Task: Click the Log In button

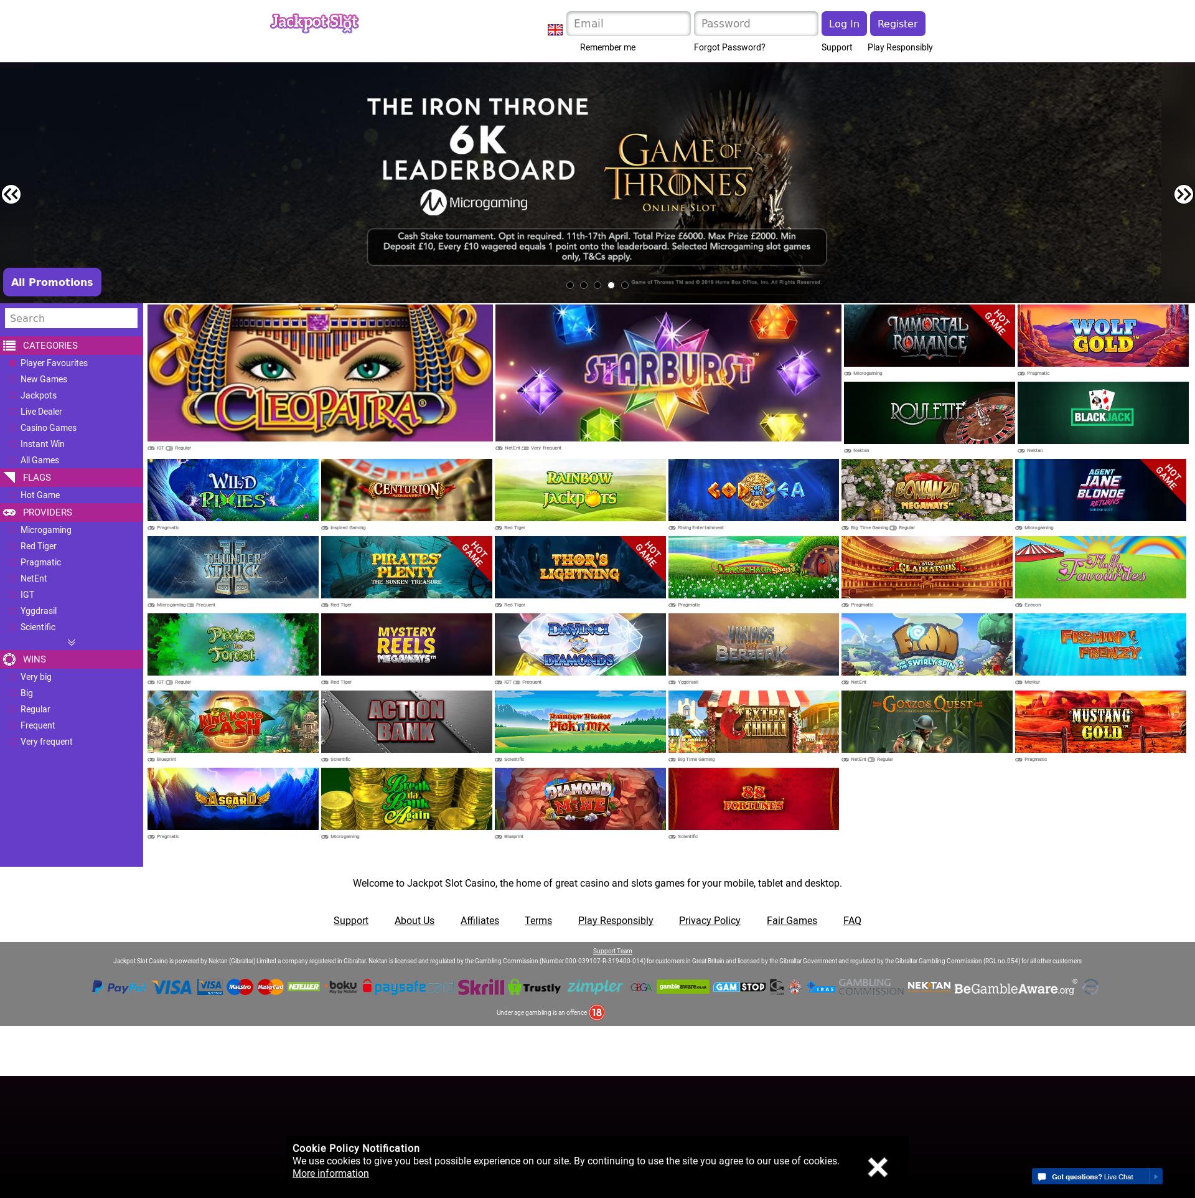Action: [x=844, y=24]
